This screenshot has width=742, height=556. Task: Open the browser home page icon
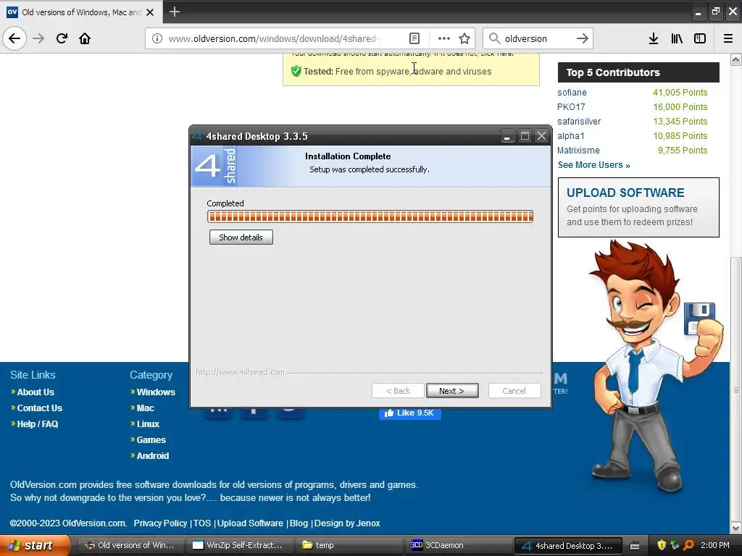pos(85,38)
